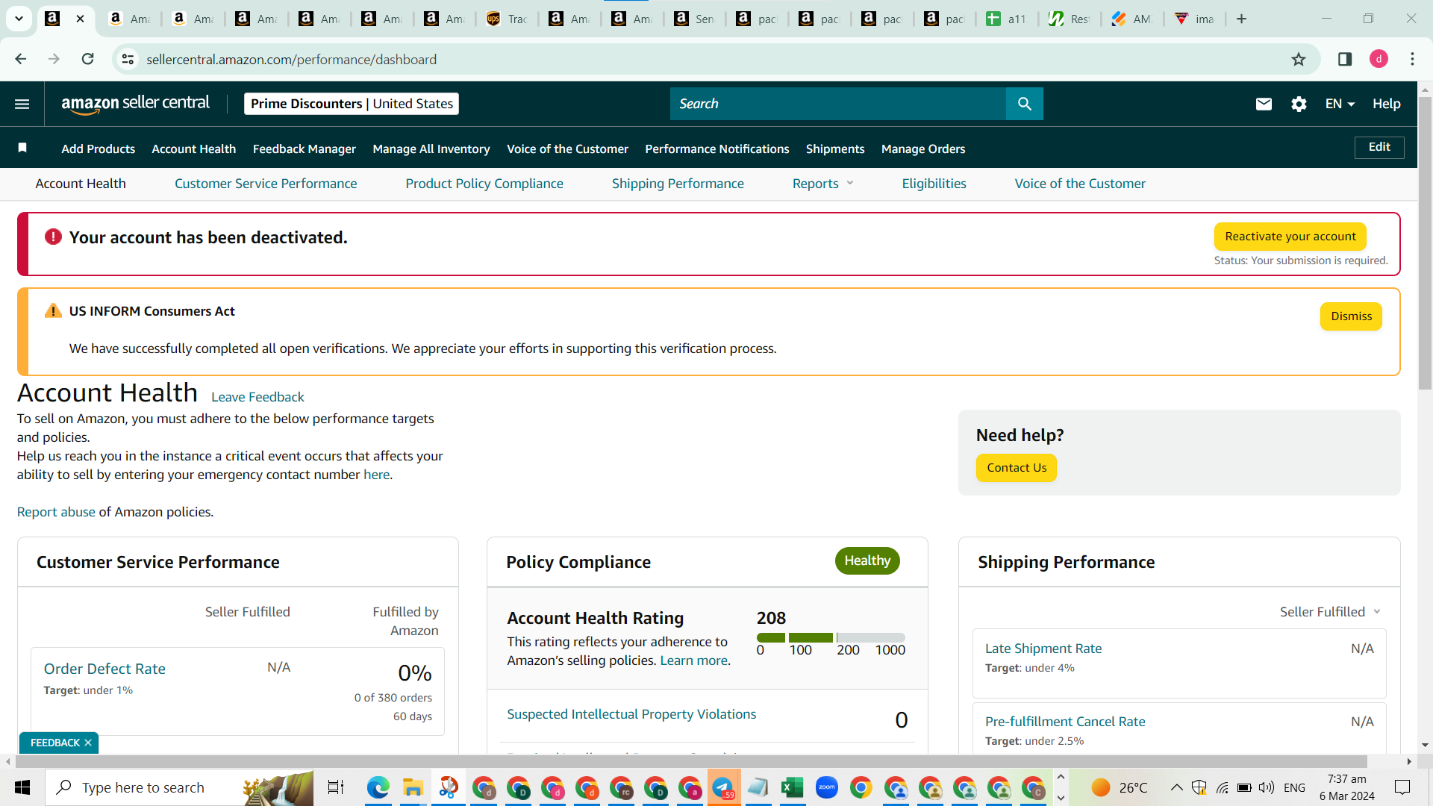Open a new browser tab with the plus icon
Viewport: 1433px width, 806px height.
1241,19
